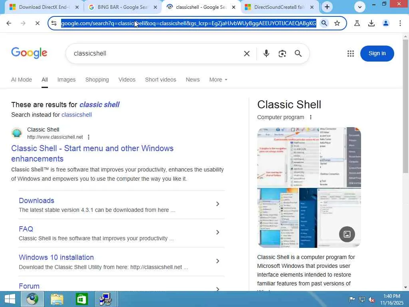Screen dimensions: 409x307
Task: Stop loading the page
Action: 37,23
